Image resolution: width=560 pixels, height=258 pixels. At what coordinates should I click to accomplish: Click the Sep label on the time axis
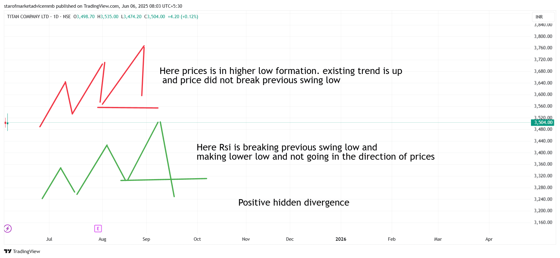(x=146, y=239)
